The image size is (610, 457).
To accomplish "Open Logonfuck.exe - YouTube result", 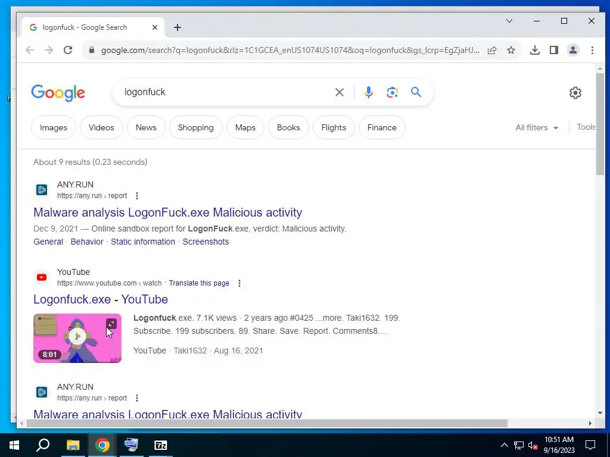I will point(101,300).
